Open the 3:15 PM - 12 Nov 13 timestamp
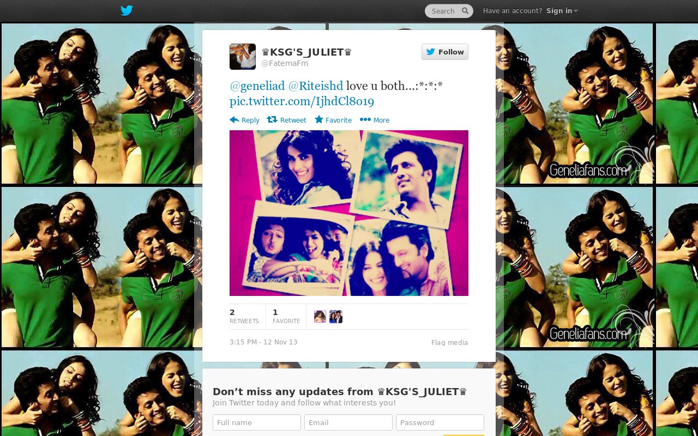This screenshot has width=698, height=436. (x=263, y=342)
